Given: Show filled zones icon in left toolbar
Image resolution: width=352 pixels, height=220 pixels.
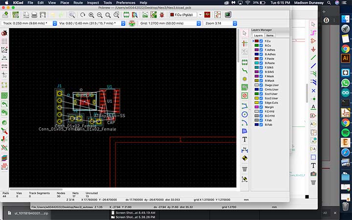Looking at the screenshot, I should (x=4, y=96).
